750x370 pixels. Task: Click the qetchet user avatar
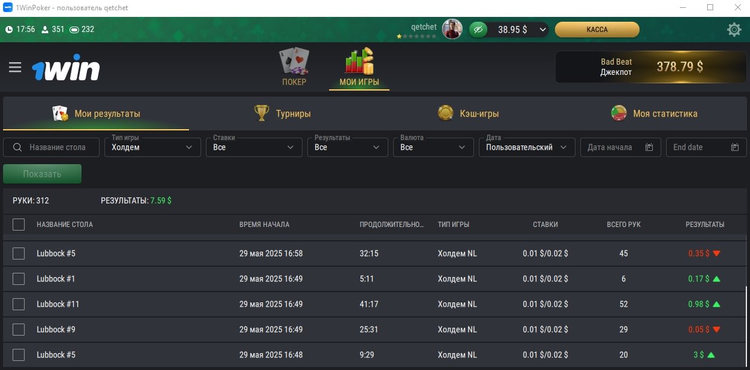click(x=452, y=29)
